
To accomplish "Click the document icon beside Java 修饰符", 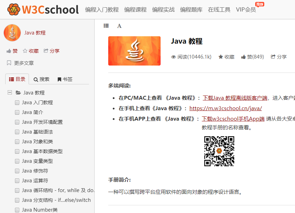I will pyautogui.click(x=17, y=171).
